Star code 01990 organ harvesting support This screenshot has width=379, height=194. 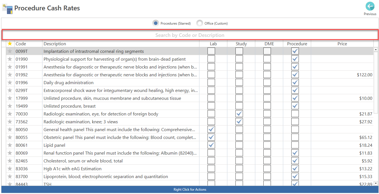(10, 59)
